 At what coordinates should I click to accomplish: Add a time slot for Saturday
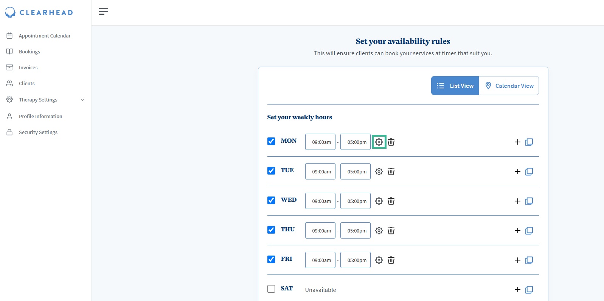click(x=518, y=290)
